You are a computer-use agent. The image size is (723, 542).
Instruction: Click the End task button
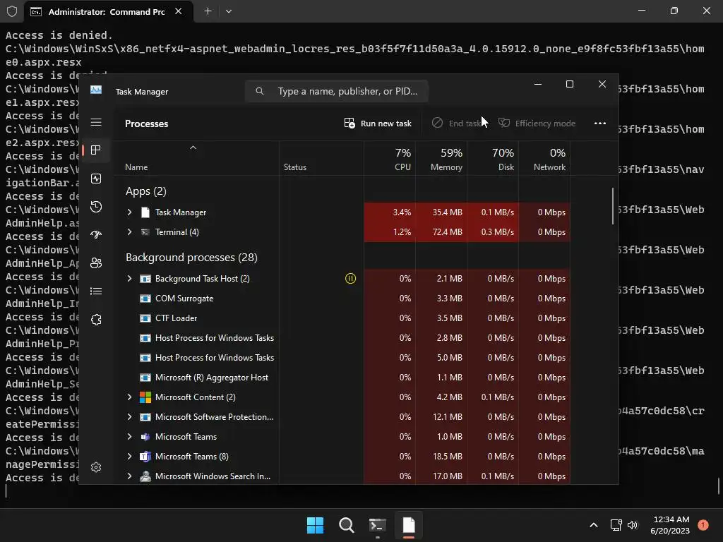pos(458,123)
